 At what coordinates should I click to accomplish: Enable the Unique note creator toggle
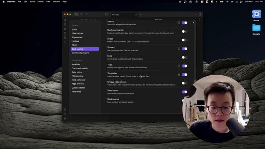coord(185,83)
